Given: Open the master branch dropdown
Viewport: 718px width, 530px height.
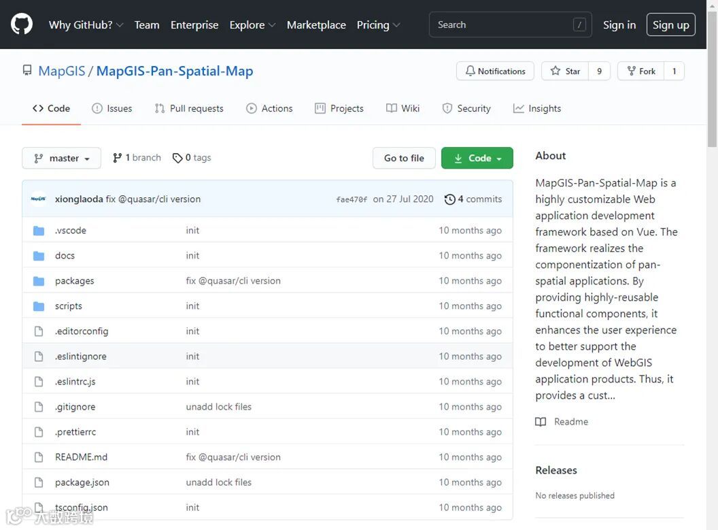Looking at the screenshot, I should tap(61, 158).
